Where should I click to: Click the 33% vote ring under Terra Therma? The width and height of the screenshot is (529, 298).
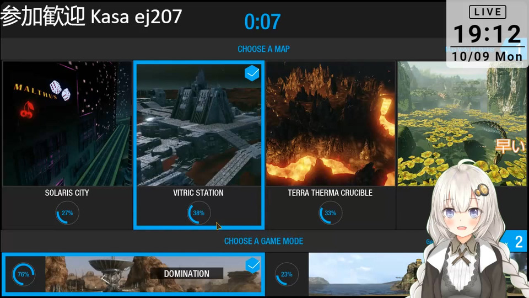330,213
